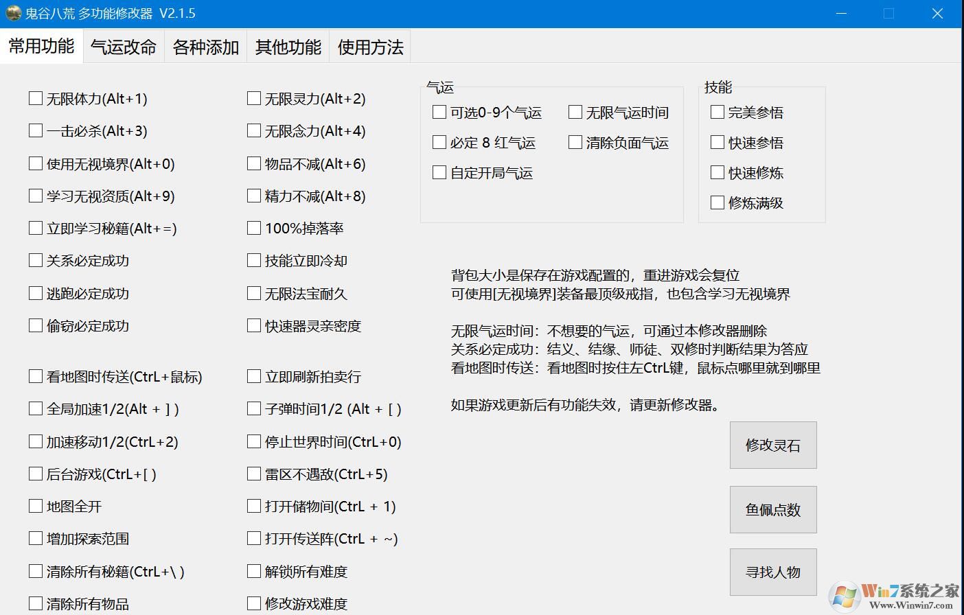Enable 无限体力(Alt+1)
Screen dimensions: 964x615
[36, 98]
